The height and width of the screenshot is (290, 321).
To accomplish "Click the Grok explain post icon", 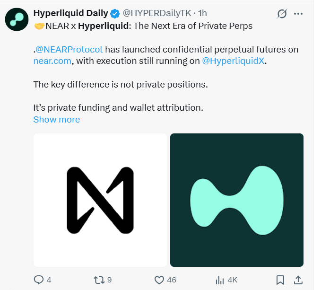I will (282, 14).
